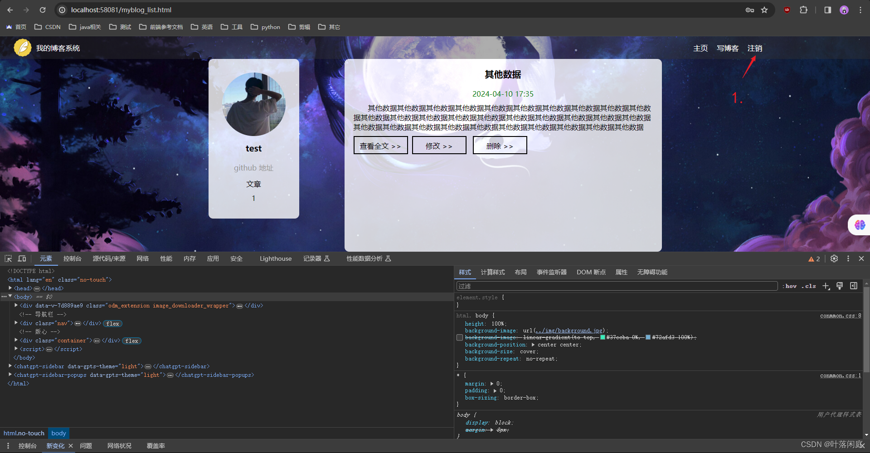Expand the div class nav node
This screenshot has width=870, height=453.
click(x=16, y=323)
